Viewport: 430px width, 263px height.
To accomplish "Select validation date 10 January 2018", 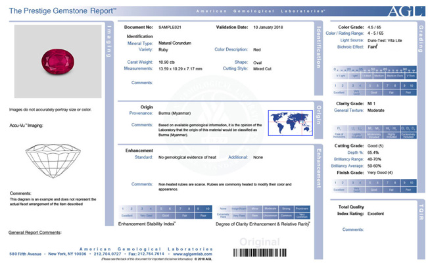I will 268,28.
